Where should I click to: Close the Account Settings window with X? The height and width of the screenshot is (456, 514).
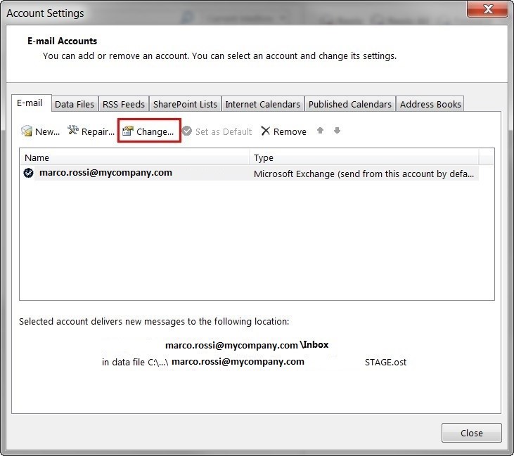(488, 9)
